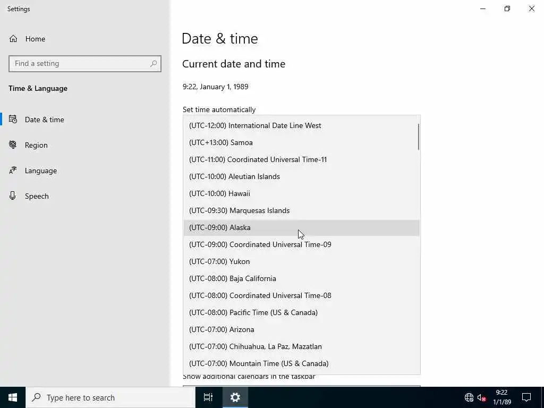The width and height of the screenshot is (544, 408).
Task: Select International Date Line West time zone
Action: coord(302,125)
